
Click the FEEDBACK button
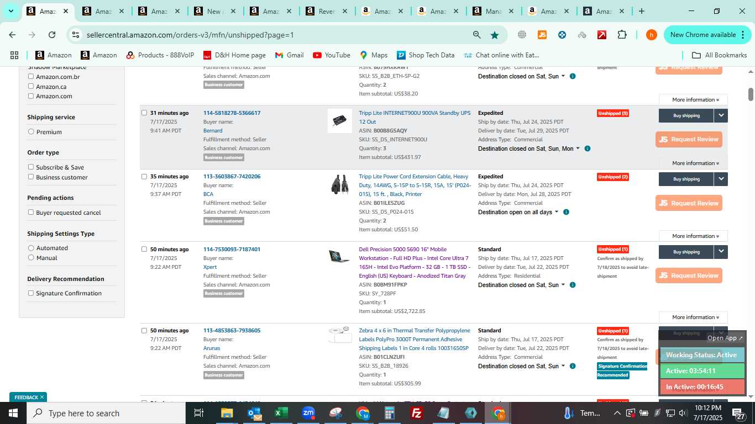click(28, 397)
